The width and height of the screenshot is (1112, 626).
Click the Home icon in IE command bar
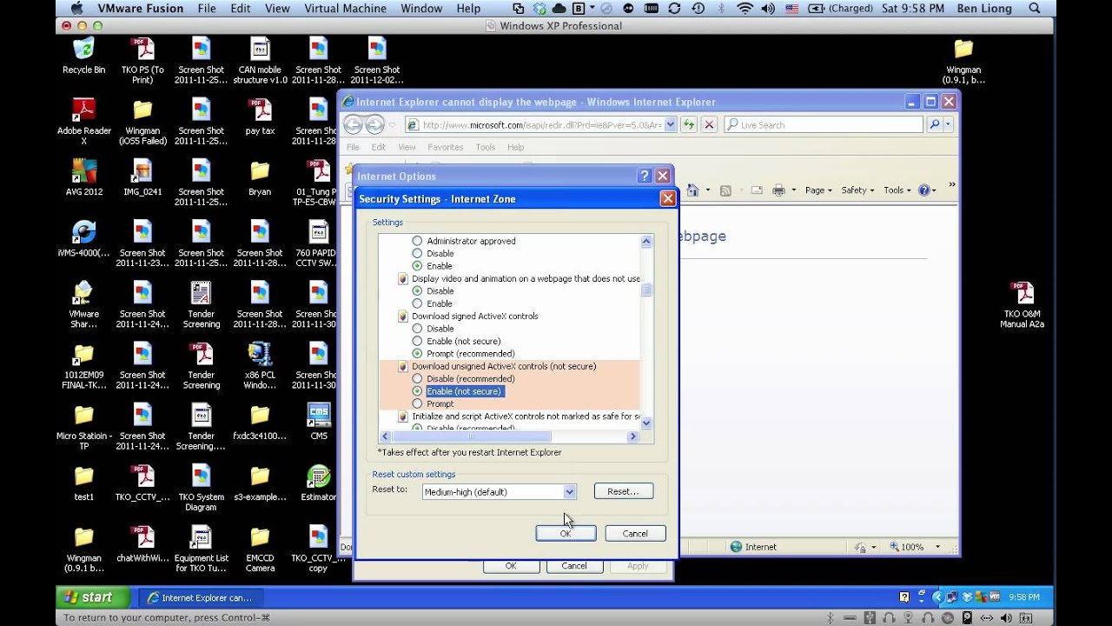[x=692, y=190]
